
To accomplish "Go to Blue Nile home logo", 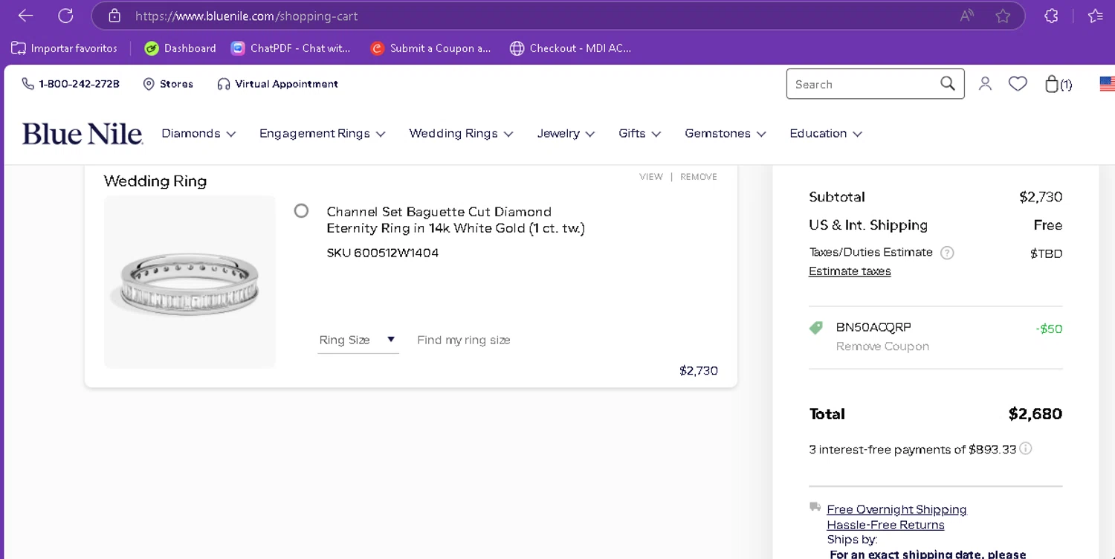I will pyautogui.click(x=83, y=134).
